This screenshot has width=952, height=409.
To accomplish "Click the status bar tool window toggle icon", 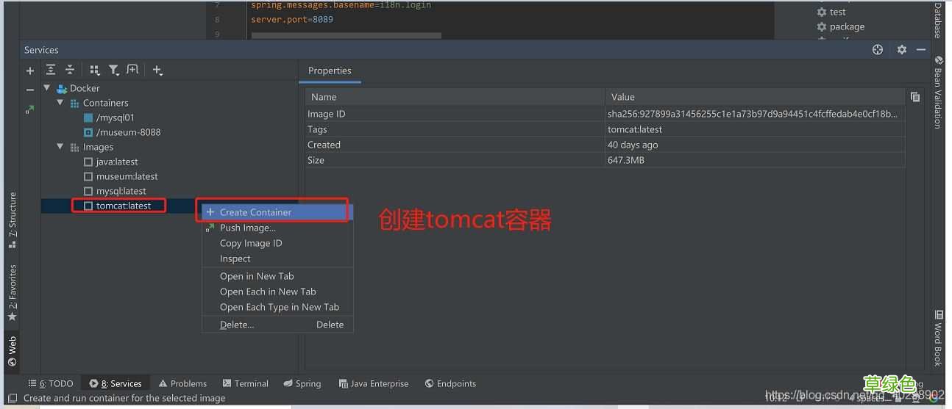I will point(13,398).
